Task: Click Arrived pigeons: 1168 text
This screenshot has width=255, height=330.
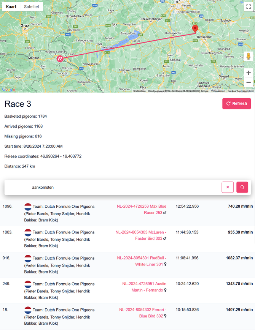Action: [x=24, y=126]
